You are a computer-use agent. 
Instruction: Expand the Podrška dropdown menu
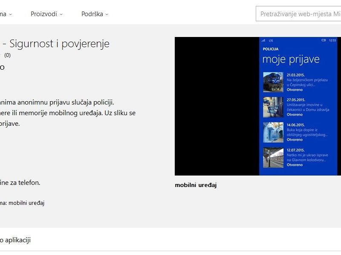pos(95,14)
